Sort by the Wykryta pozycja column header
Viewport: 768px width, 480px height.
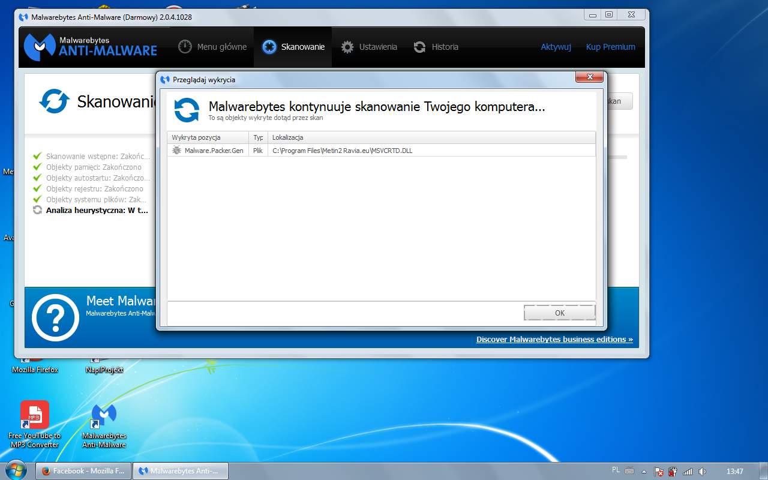pos(208,137)
